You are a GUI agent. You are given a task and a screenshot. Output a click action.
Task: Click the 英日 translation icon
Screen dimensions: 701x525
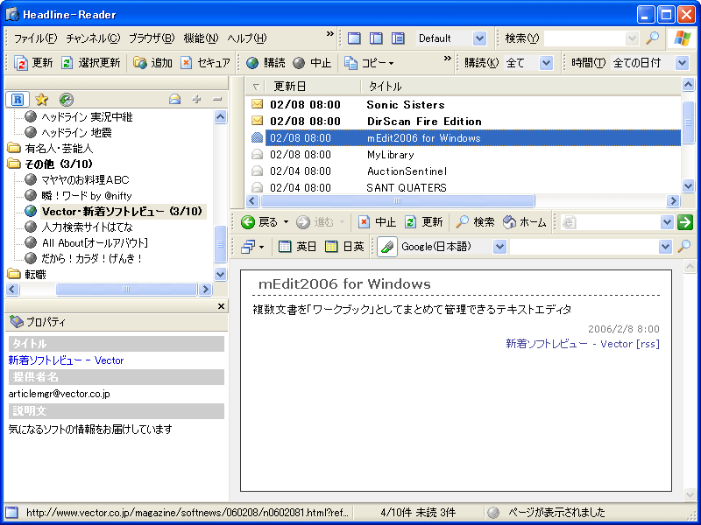point(285,247)
